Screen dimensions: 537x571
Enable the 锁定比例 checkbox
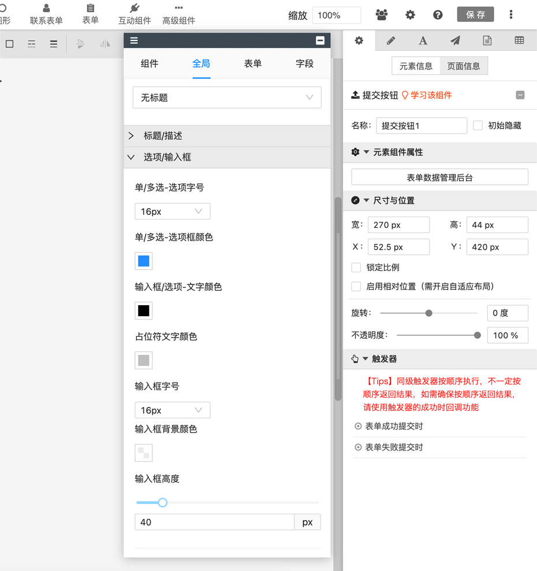[356, 267]
